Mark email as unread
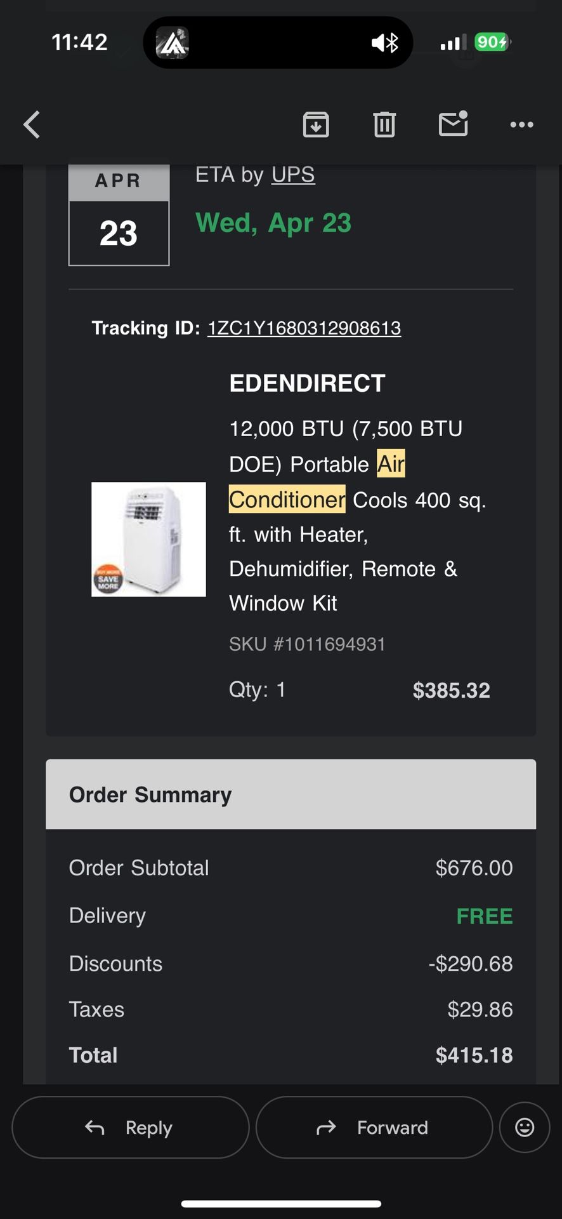562x1219 pixels. [x=454, y=124]
